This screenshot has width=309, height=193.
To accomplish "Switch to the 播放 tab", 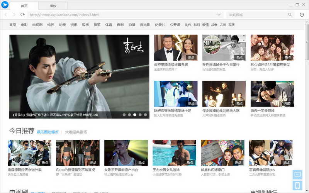I will [53, 6].
